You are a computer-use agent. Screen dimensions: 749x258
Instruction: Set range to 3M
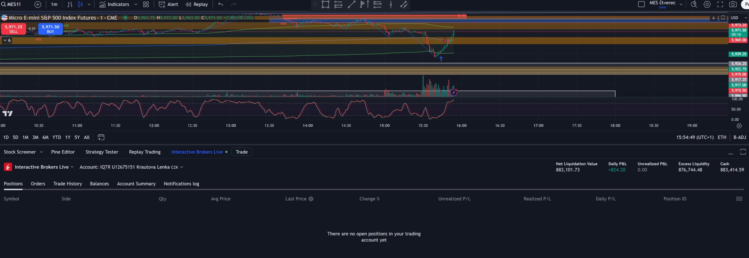35,137
